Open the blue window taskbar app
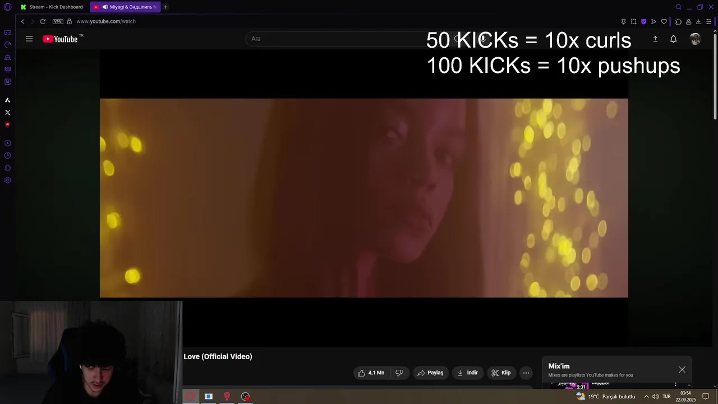718x404 pixels. [x=209, y=396]
